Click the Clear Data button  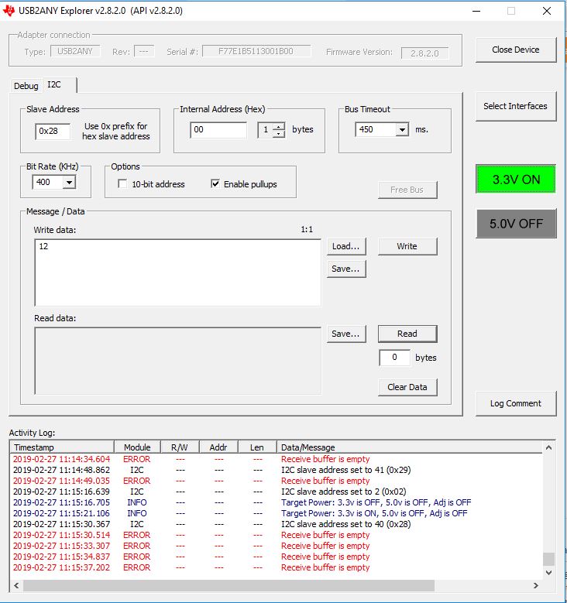click(407, 387)
